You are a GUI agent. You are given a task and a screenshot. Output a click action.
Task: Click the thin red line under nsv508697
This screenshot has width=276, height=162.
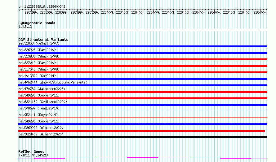[x=143, y=111]
